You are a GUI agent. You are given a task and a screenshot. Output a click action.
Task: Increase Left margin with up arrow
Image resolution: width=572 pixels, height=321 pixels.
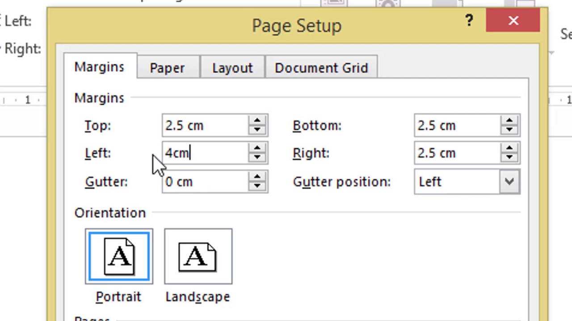coord(257,148)
